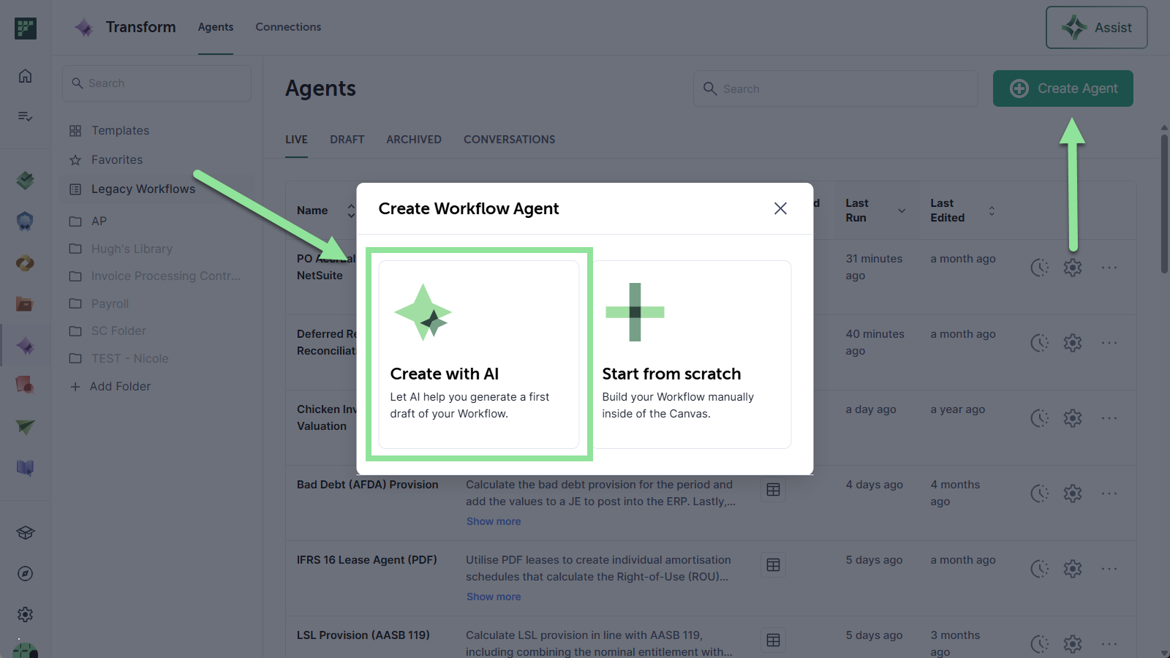
Task: Open Templates in the sidebar
Action: tap(120, 130)
